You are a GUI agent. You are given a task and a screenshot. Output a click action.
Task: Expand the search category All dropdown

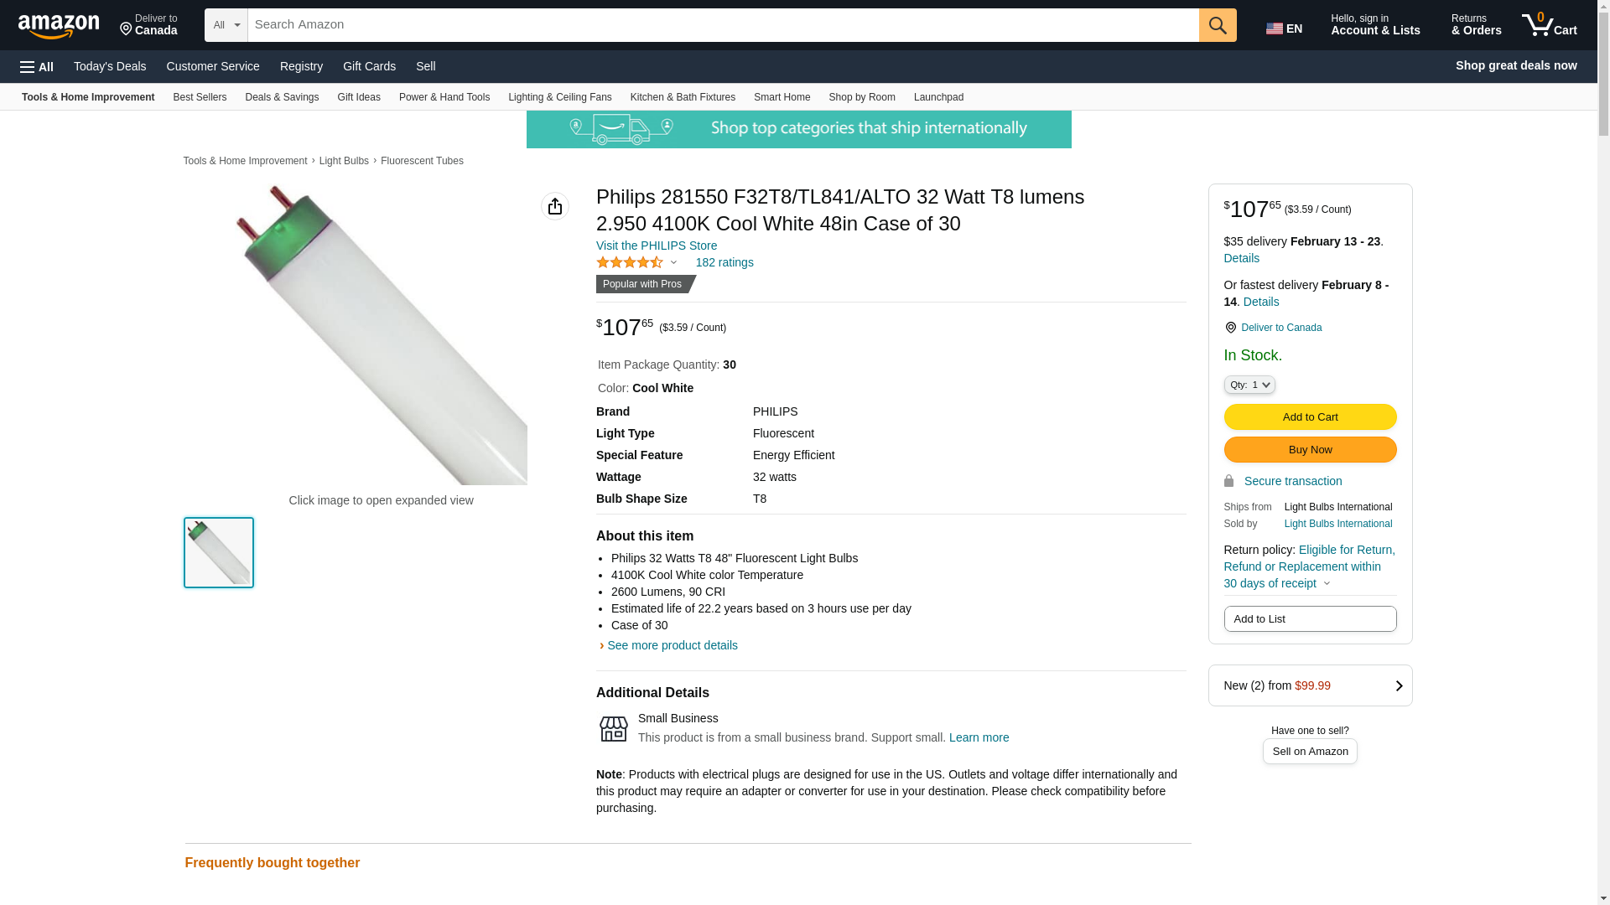(226, 25)
